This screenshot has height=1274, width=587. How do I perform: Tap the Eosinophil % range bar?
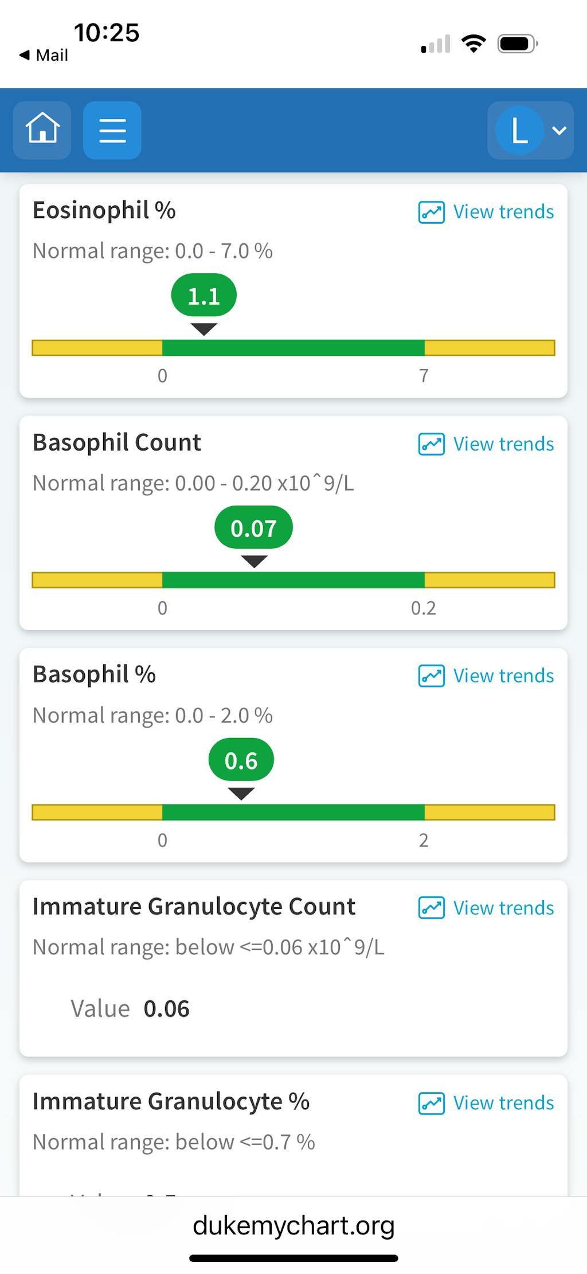tap(293, 348)
